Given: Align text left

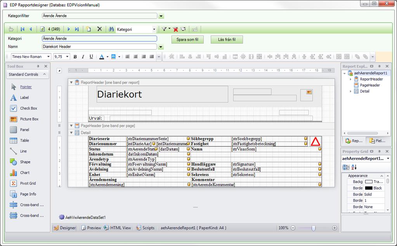Looking at the screenshot, I should tap(128, 57).
